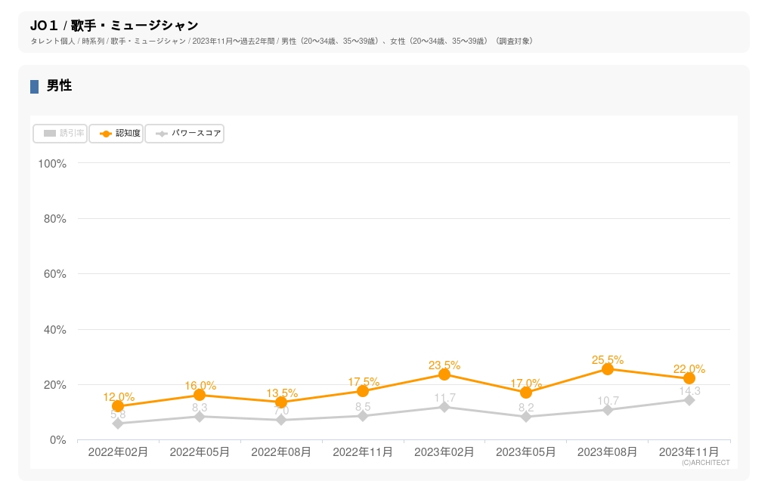Select the パワースコア diamond for 2023年11月
The width and height of the screenshot is (774, 493).
[x=689, y=400]
